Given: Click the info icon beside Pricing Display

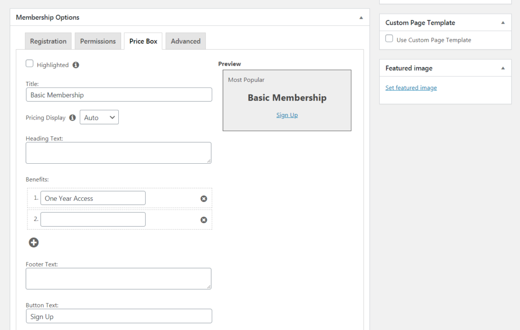Looking at the screenshot, I should [72, 117].
